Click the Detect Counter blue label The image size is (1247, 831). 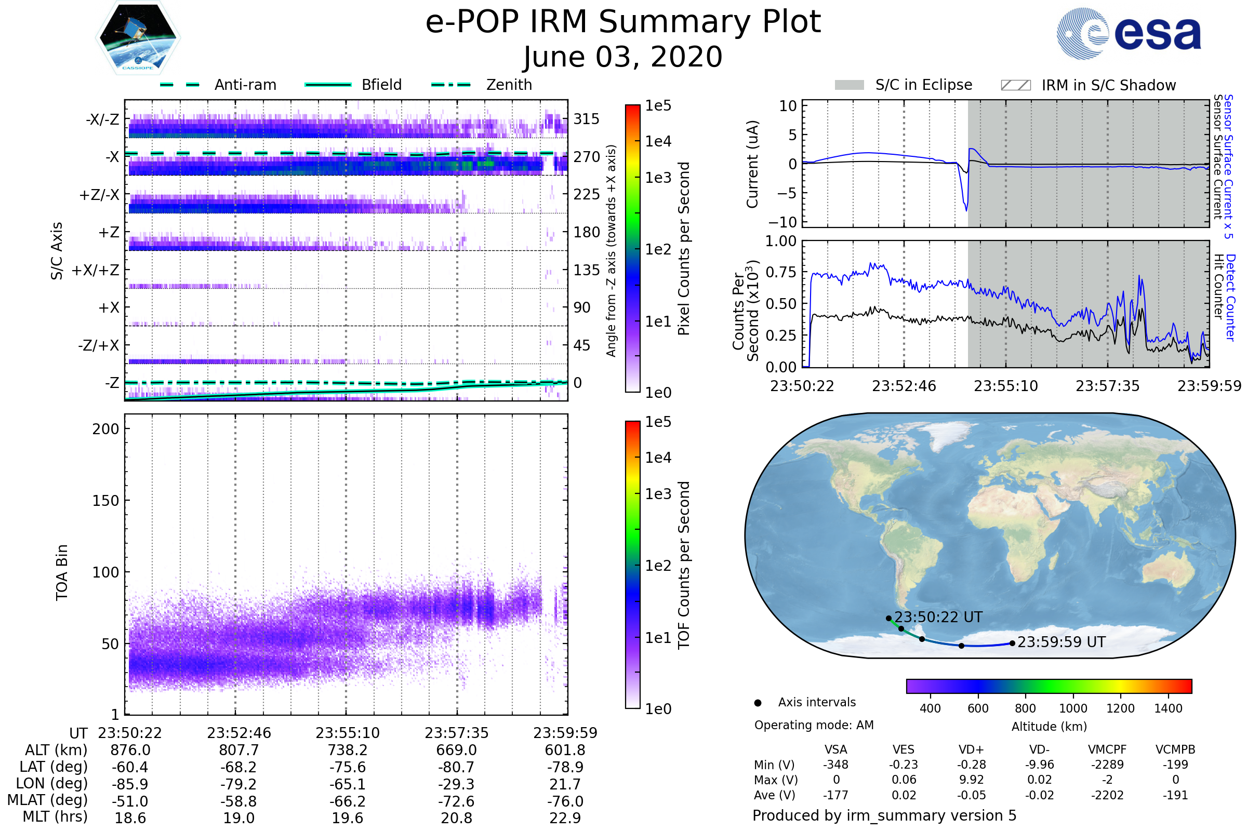1231,297
